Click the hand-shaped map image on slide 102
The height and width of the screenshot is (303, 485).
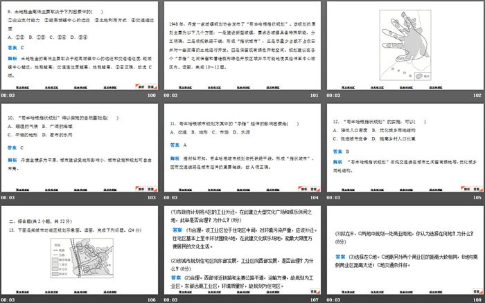[405, 45]
